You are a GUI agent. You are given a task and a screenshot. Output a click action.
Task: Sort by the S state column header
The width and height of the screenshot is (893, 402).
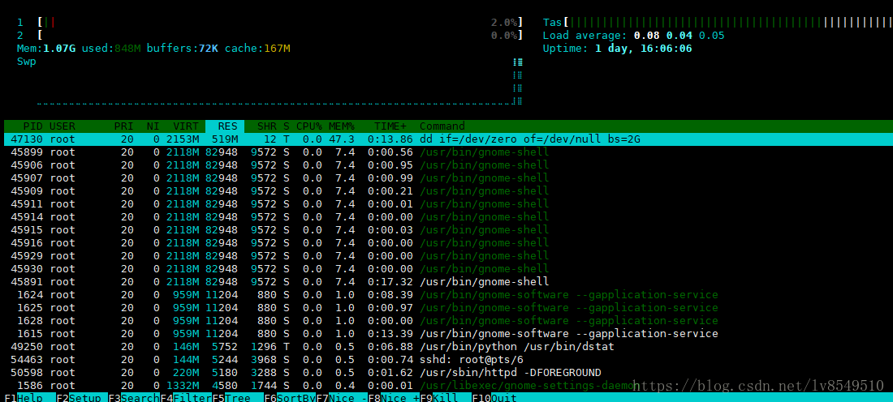[x=287, y=126]
